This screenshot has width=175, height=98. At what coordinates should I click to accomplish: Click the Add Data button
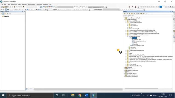click(24, 7)
